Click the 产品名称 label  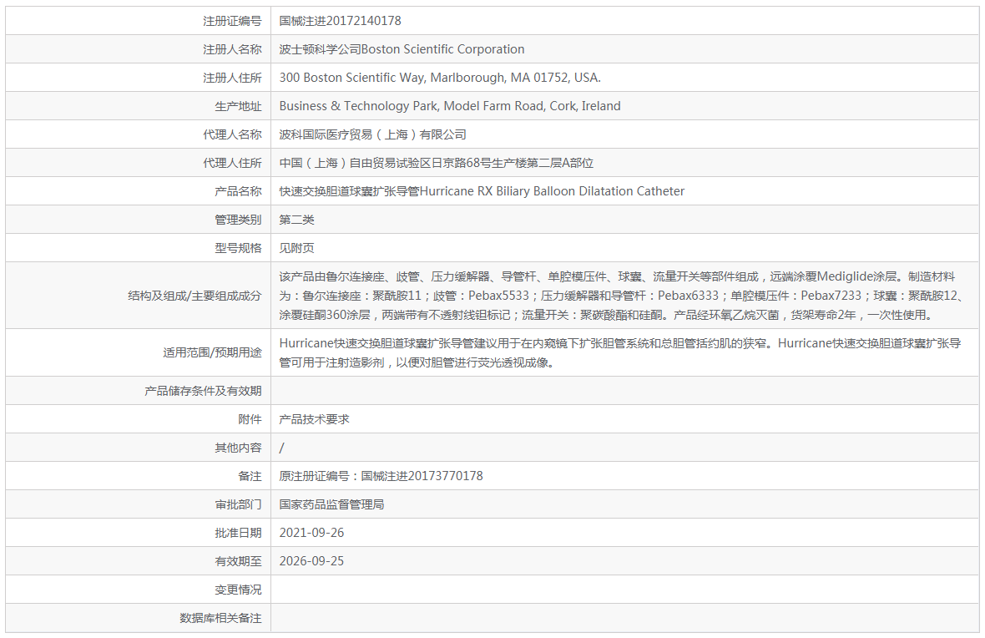[238, 191]
